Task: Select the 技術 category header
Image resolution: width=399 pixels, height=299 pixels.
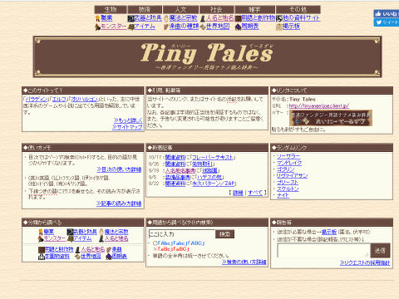Action: pyautogui.click(x=145, y=10)
